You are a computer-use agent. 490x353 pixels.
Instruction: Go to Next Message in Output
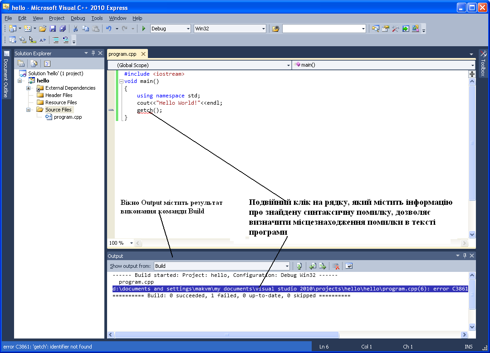click(x=323, y=266)
